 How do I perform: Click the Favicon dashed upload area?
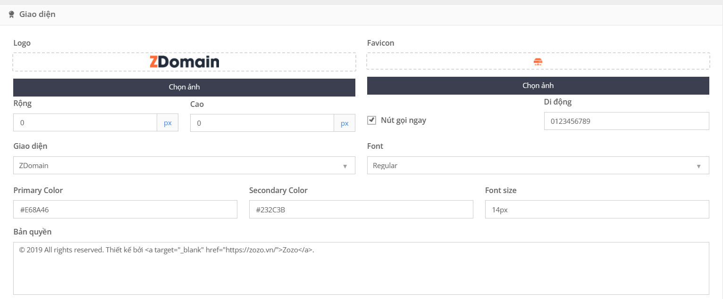pyautogui.click(x=538, y=62)
